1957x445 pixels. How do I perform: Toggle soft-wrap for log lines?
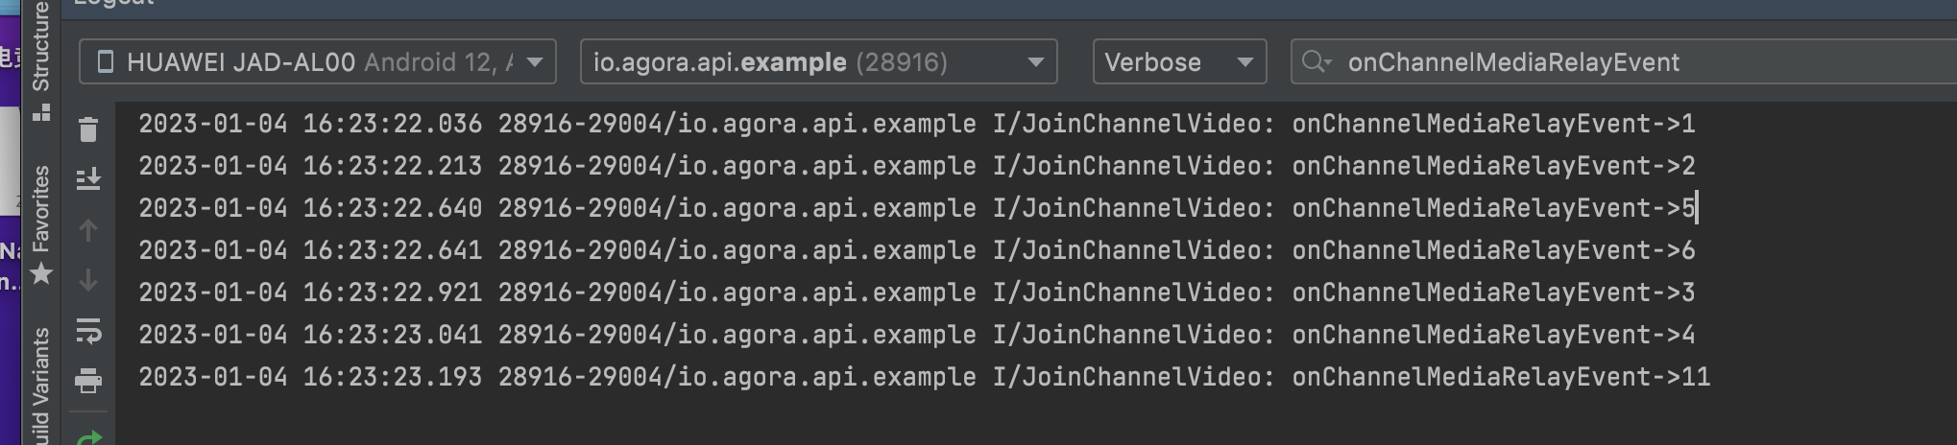pos(88,331)
